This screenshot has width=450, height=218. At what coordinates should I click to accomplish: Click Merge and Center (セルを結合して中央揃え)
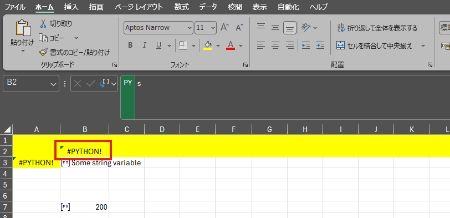374,45
